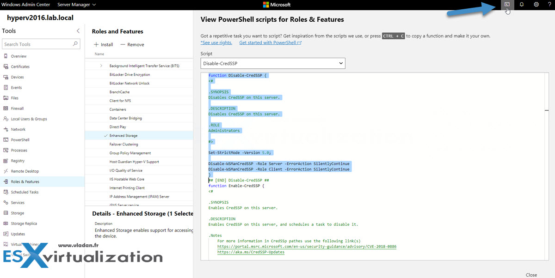Viewport: 555px width, 278px height.
Task: Open the Server Manager dropdown
Action: tap(77, 5)
